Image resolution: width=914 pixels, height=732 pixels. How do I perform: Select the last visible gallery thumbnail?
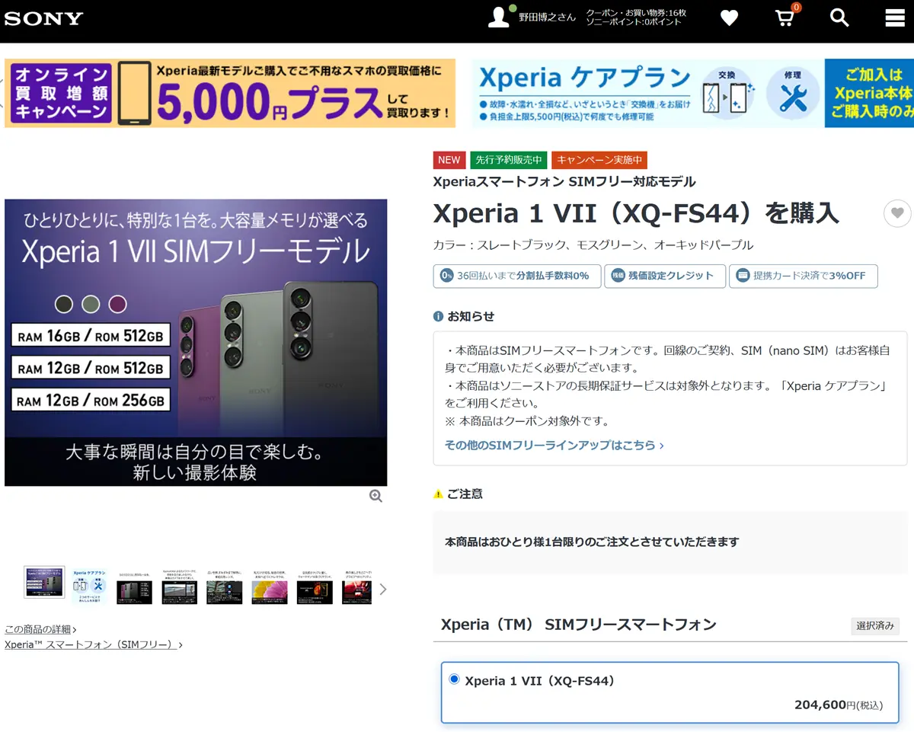coord(357,587)
